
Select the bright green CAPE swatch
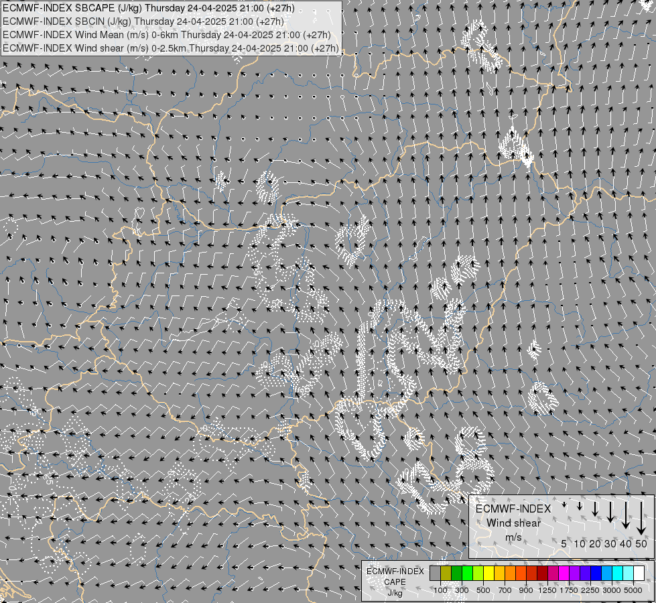(x=467, y=574)
